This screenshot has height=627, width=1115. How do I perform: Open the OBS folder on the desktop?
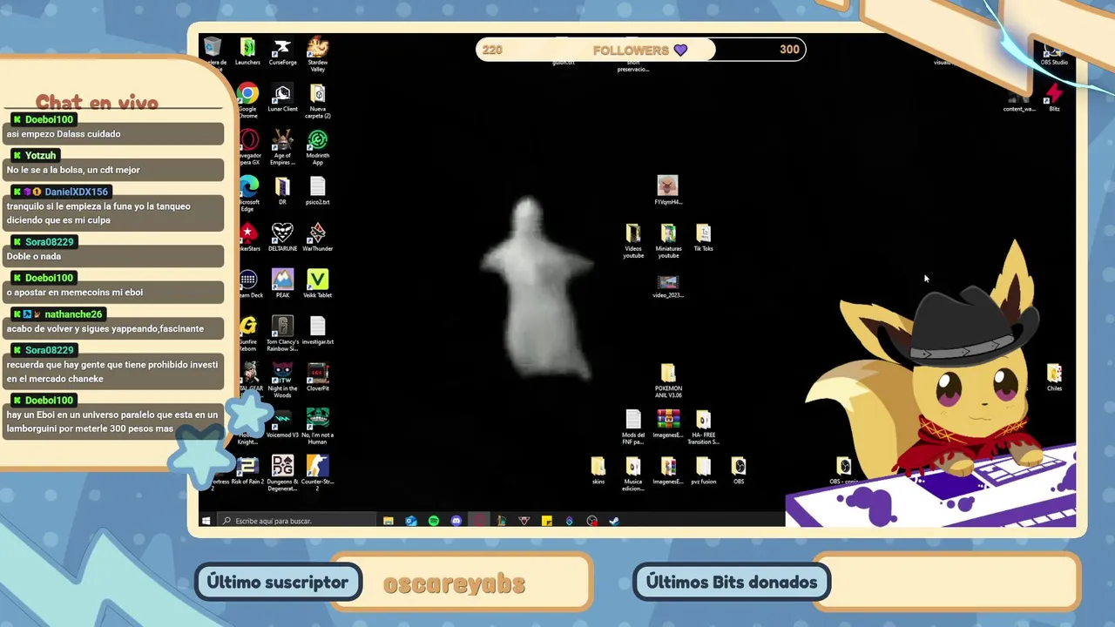point(739,471)
